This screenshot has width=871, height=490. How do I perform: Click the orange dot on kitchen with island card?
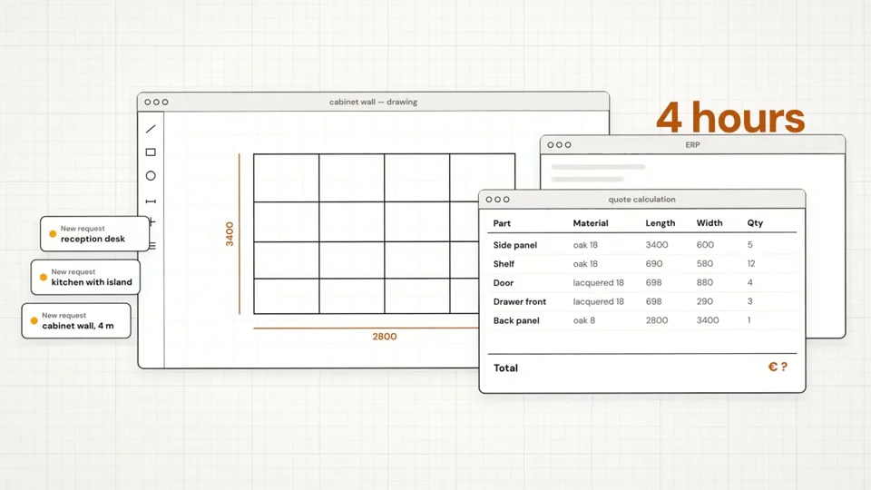tap(44, 278)
